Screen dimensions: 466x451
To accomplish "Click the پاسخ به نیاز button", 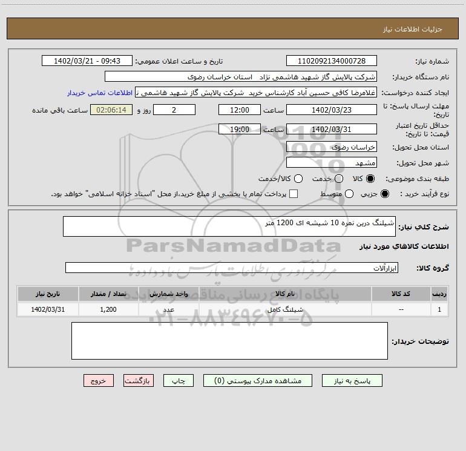I will (x=352, y=381).
